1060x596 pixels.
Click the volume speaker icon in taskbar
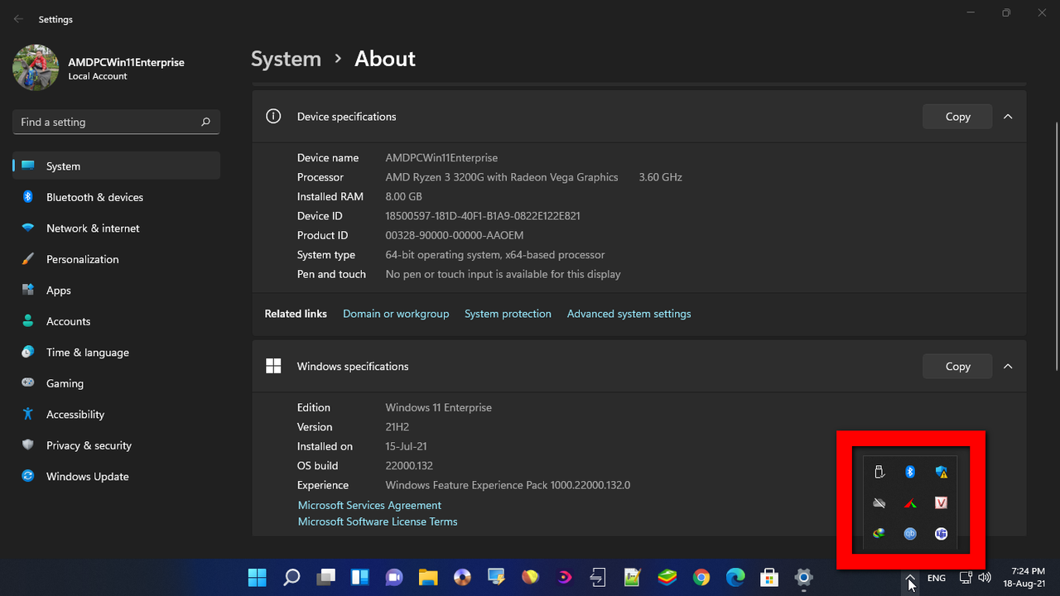click(x=985, y=577)
